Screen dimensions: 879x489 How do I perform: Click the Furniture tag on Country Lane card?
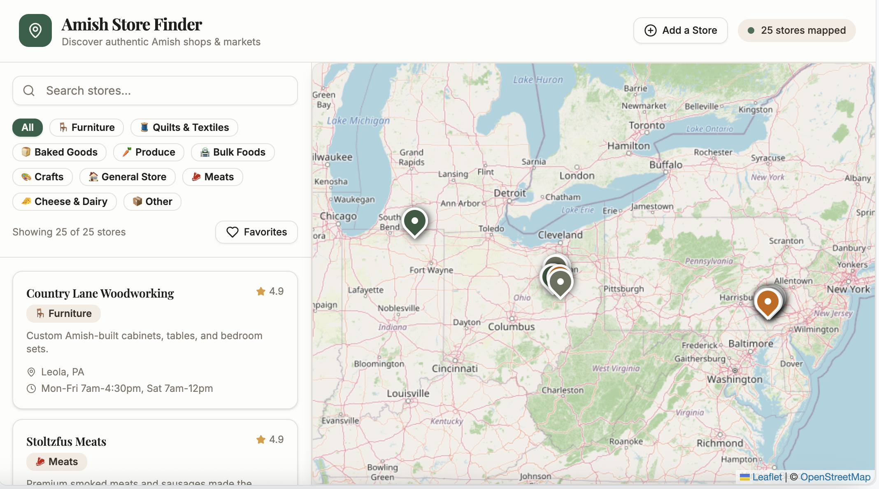[x=63, y=314]
